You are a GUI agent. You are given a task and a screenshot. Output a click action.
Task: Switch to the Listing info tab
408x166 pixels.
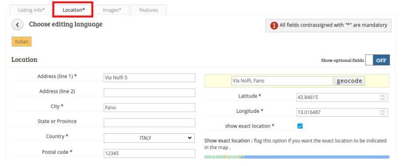[x=31, y=10]
